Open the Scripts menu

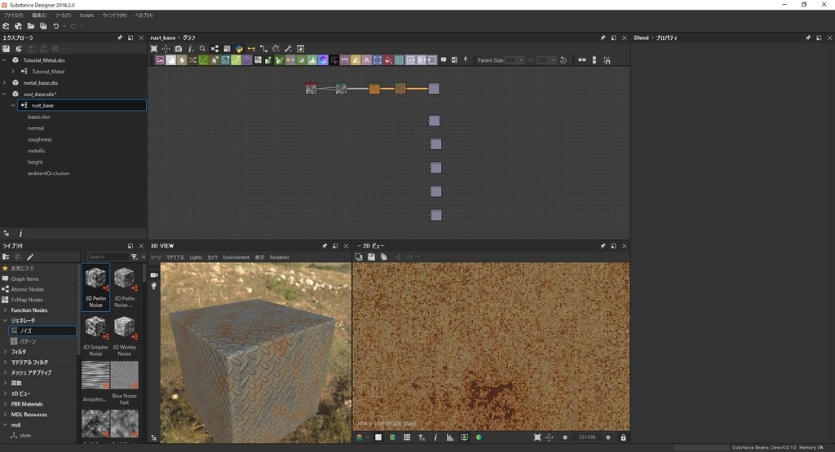pos(86,15)
